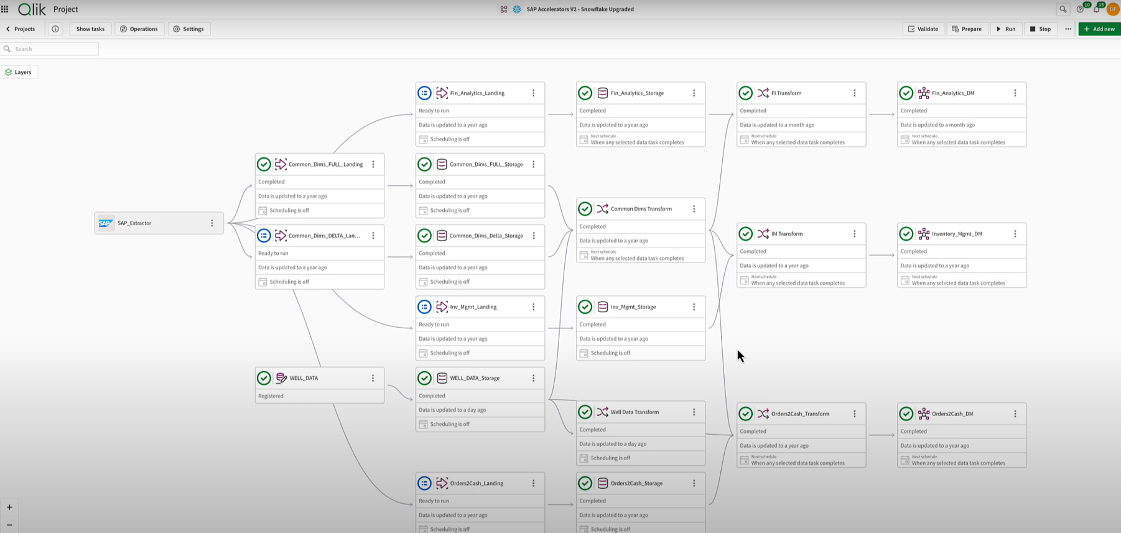1121x533 pixels.
Task: Open Fin_Analytics_Storage three-dot menu
Action: (x=694, y=93)
